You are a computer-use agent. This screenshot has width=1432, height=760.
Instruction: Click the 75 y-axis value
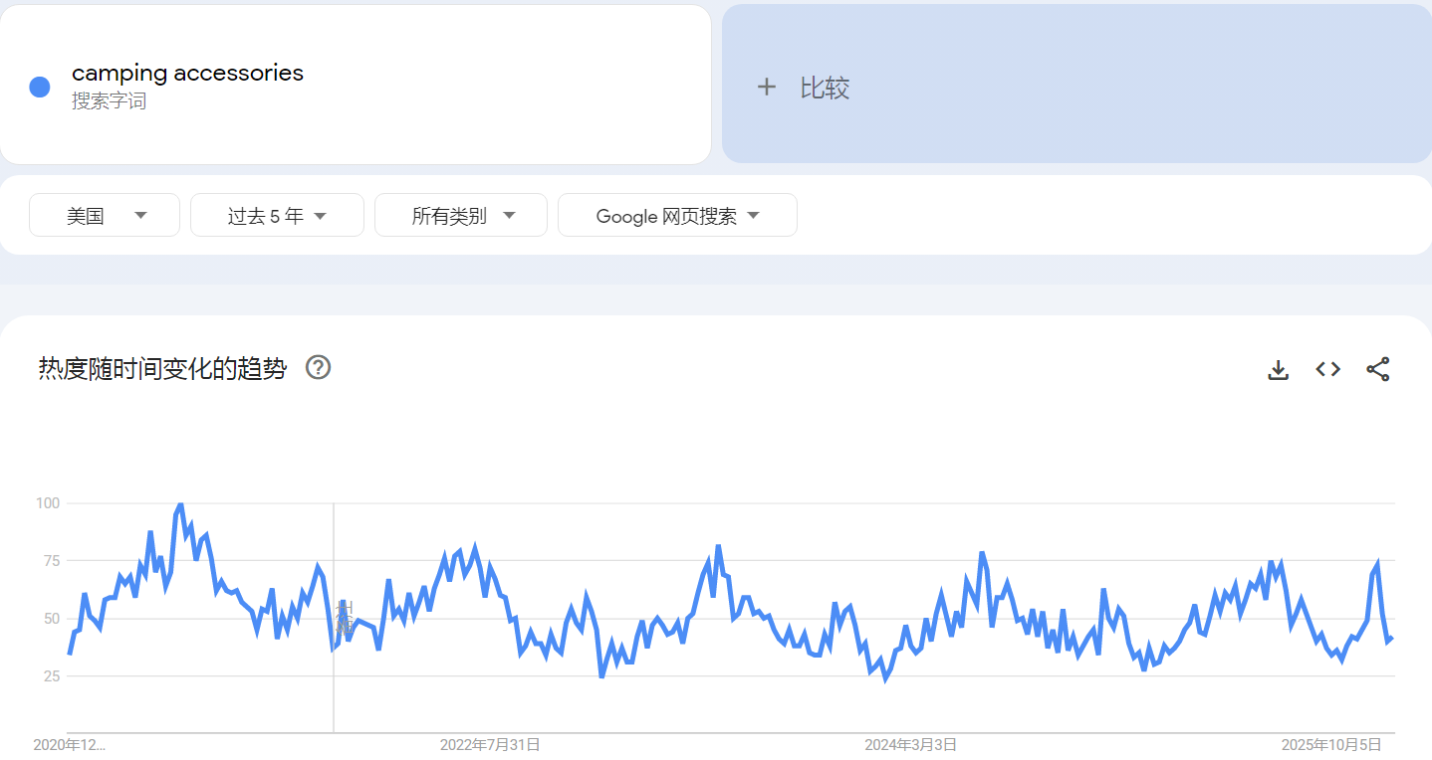click(52, 561)
